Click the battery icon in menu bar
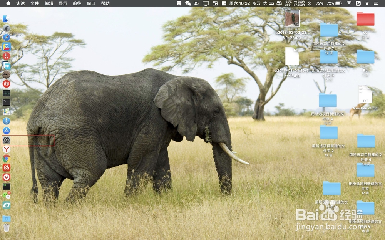This screenshot has width=385, height=240. (x=339, y=3)
